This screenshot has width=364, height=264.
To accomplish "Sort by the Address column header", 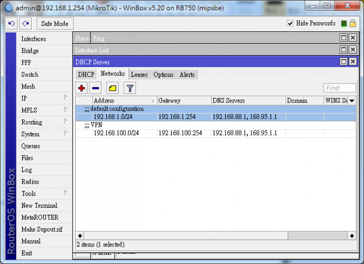I will click(125, 101).
